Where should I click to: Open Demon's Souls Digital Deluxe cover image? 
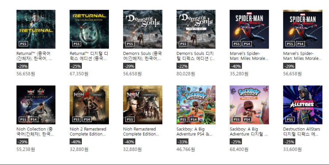[196, 29]
